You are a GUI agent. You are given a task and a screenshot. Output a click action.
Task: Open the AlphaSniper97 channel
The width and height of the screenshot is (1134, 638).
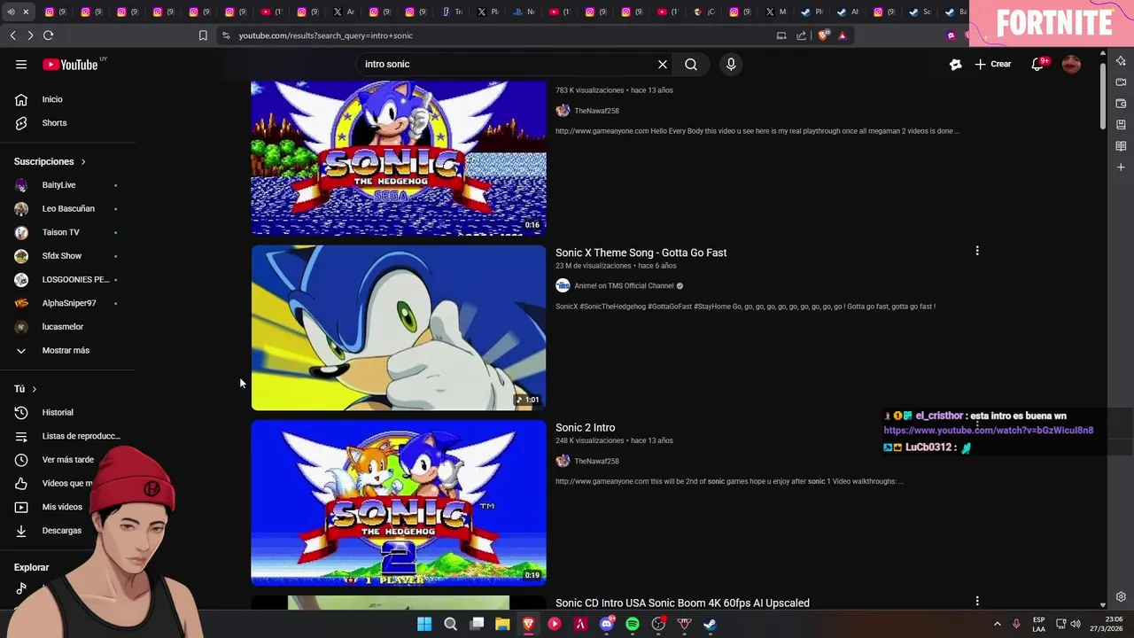coord(67,303)
